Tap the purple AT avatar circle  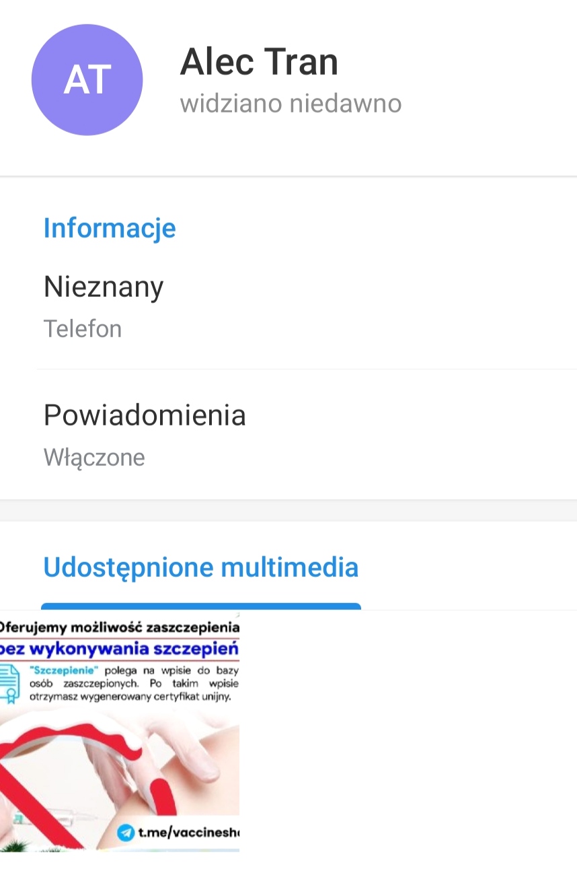point(87,80)
